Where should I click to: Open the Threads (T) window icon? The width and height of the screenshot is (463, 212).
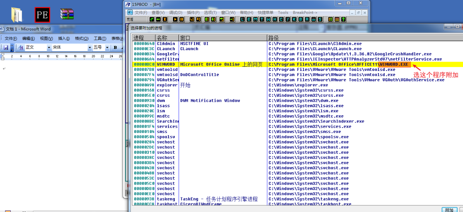coord(262,19)
